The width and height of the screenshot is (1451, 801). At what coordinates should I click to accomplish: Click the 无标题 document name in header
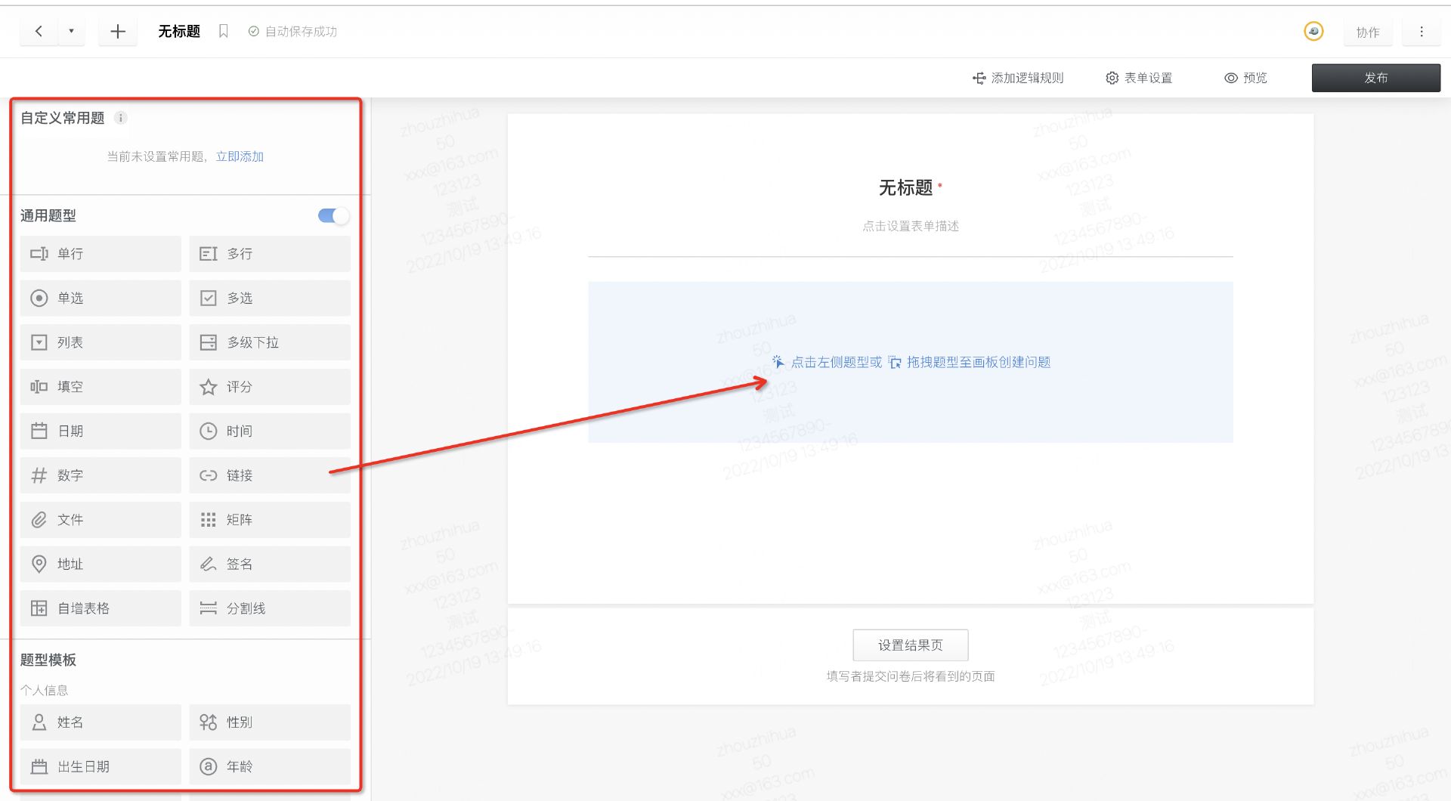pyautogui.click(x=179, y=31)
